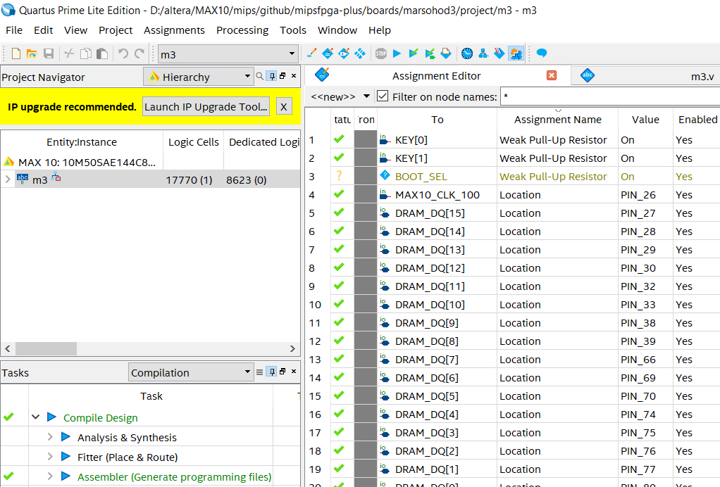
Task: Open the Tools menu
Action: coord(293,30)
